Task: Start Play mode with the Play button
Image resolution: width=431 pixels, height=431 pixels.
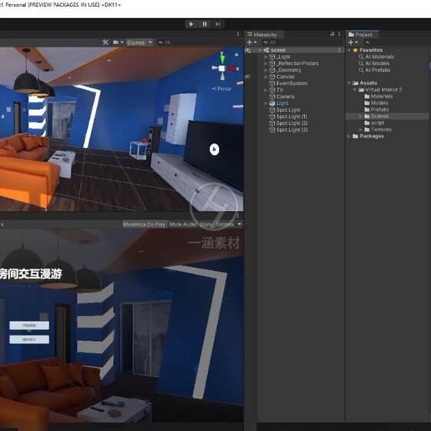Action: (x=192, y=24)
